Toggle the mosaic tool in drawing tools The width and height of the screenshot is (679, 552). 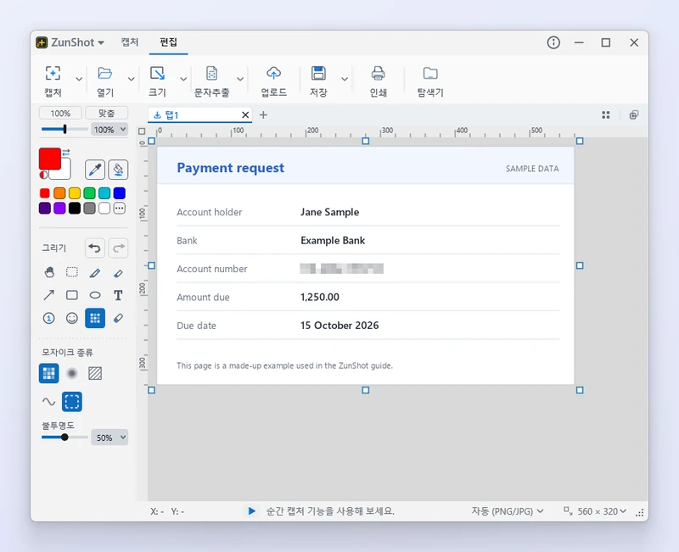pos(95,318)
